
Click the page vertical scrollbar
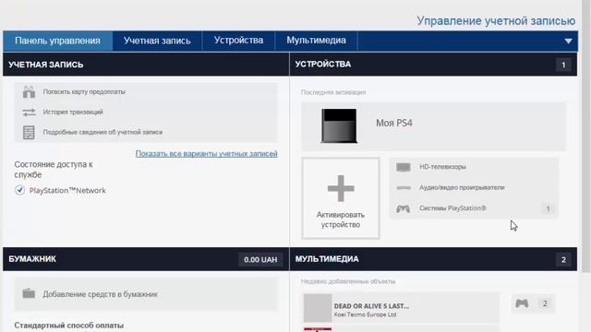click(x=586, y=136)
